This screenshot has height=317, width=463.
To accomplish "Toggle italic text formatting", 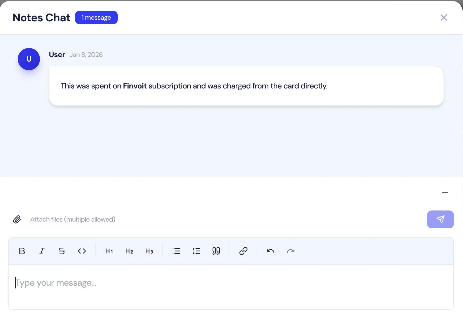I will [42, 251].
